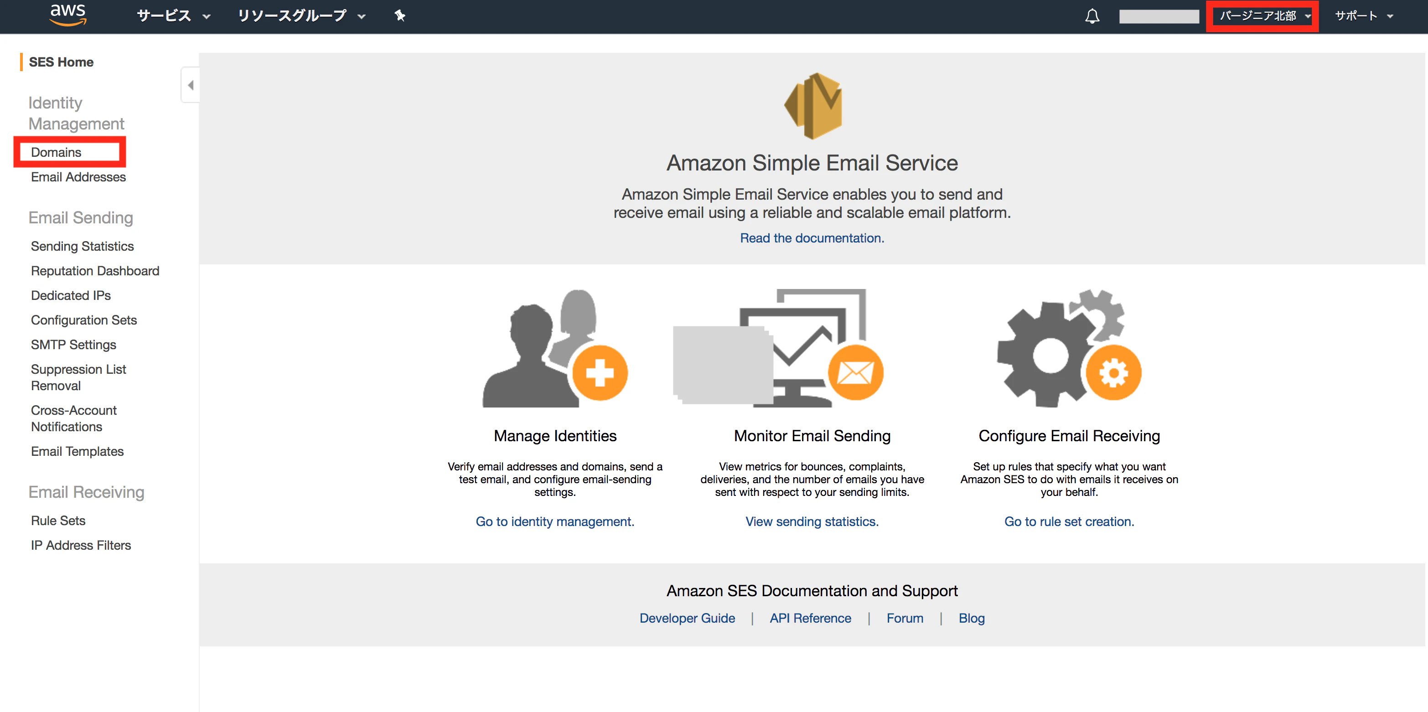
Task: Open Suppression List Removal
Action: tap(78, 377)
